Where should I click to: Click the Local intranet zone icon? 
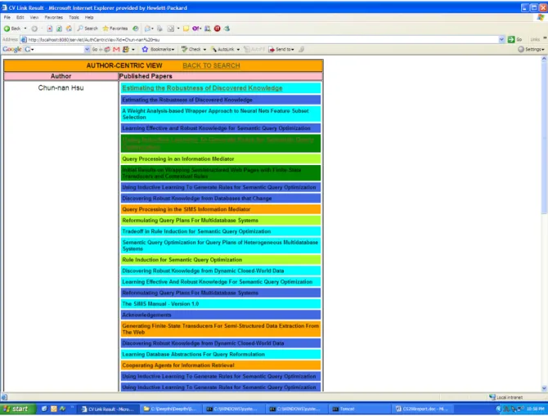[x=492, y=397]
